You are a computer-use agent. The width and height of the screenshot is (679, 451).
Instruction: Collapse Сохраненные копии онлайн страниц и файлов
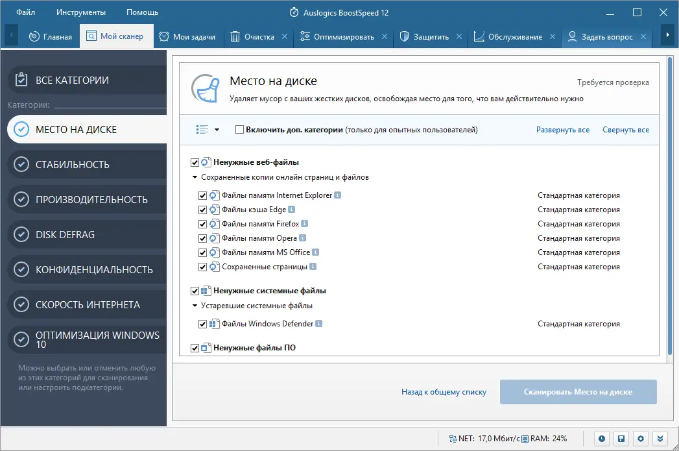(x=195, y=177)
